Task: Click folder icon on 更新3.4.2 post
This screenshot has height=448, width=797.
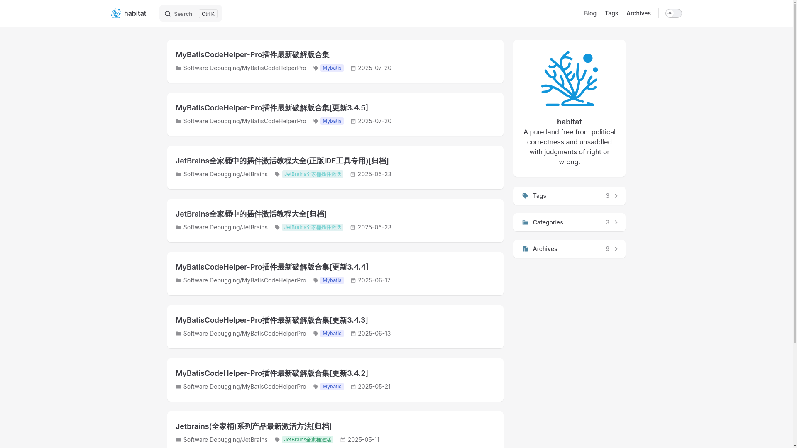Action: point(178,387)
